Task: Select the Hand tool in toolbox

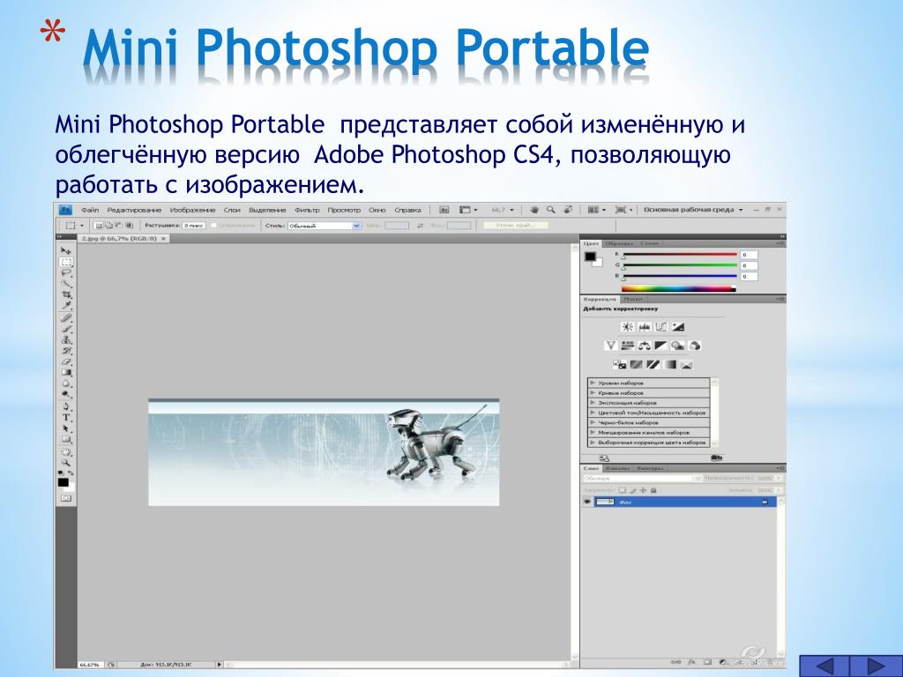Action: coord(66,451)
